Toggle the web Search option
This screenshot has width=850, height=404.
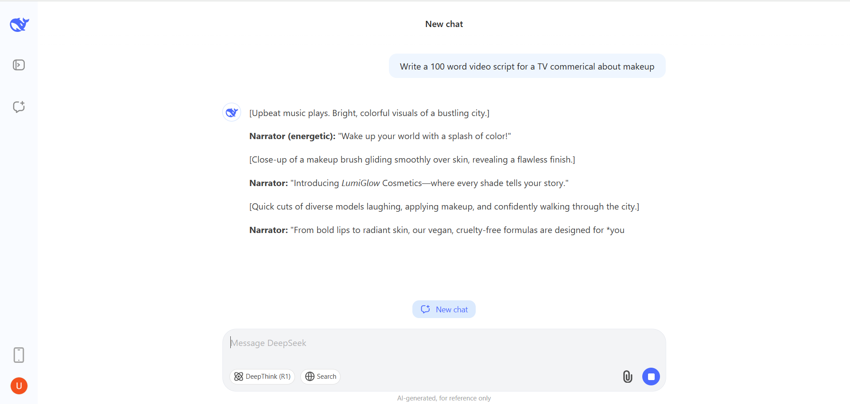tap(321, 377)
